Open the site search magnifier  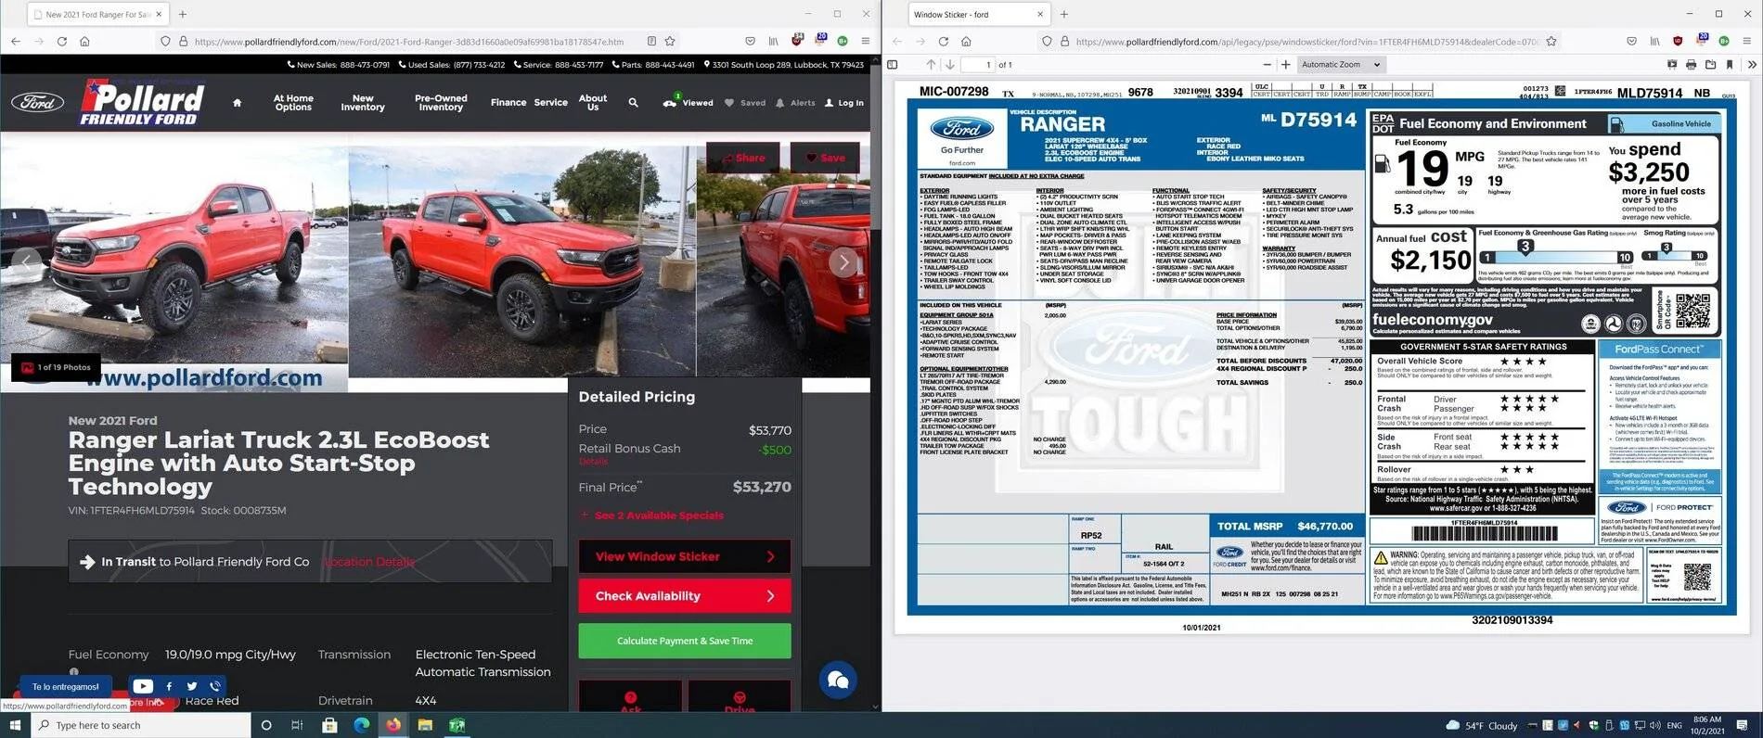pyautogui.click(x=633, y=103)
